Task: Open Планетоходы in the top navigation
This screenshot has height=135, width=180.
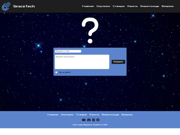Action: point(150,6)
